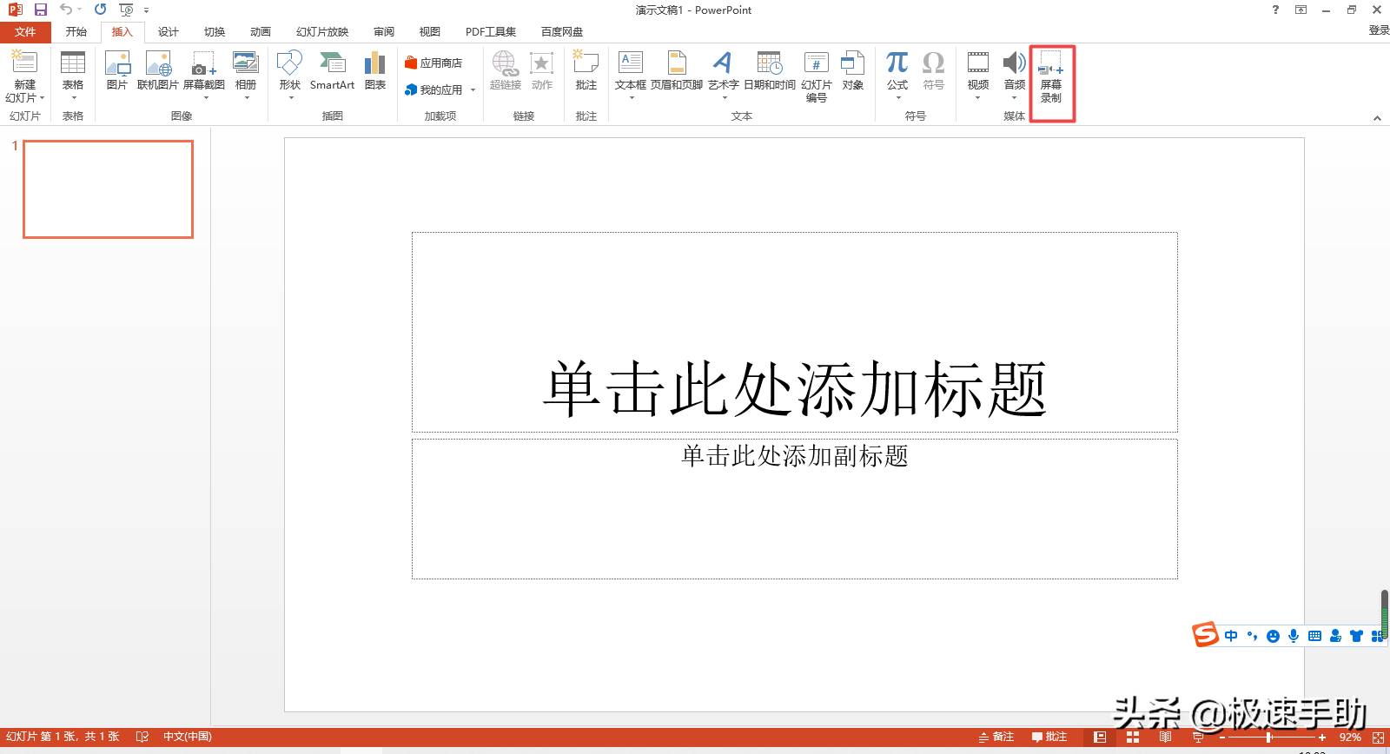This screenshot has width=1390, height=754.
Task: Open the 艺术字 WordArt gallery
Action: 723,76
